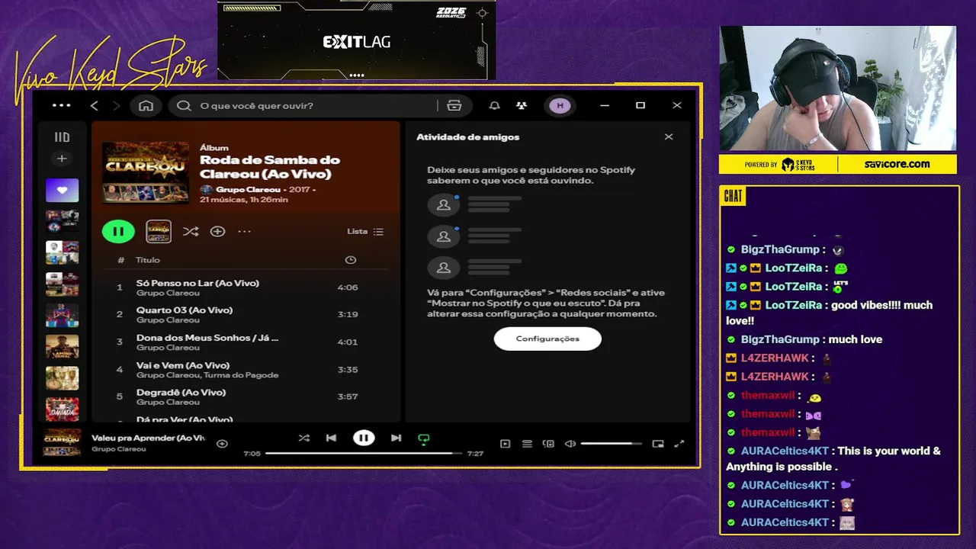Open the first playlist thumbnail under Liked Songs
Viewport: 976px width, 549px height.
tap(62, 221)
